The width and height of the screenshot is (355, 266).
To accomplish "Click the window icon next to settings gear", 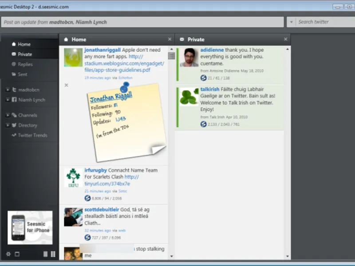I will (x=17, y=254).
